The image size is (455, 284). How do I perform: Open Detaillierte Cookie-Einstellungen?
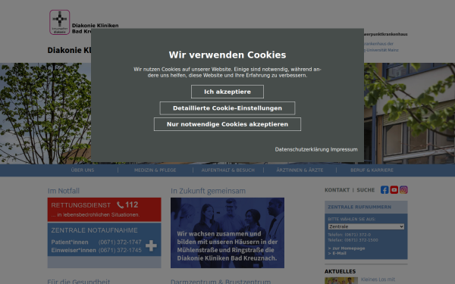(227, 108)
